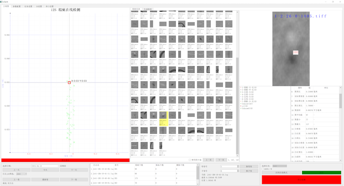This screenshot has height=186, width=344.
Task: Click the red marker on the plot
Action: 69,82
